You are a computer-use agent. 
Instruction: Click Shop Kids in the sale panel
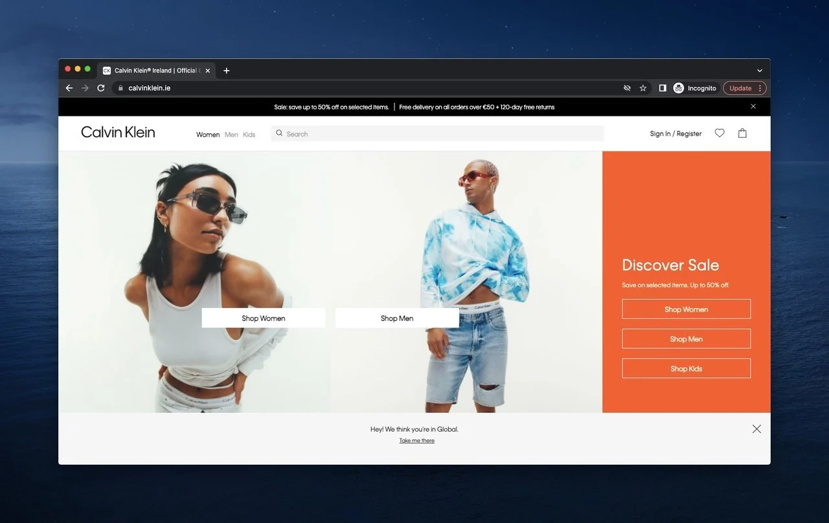coord(686,368)
